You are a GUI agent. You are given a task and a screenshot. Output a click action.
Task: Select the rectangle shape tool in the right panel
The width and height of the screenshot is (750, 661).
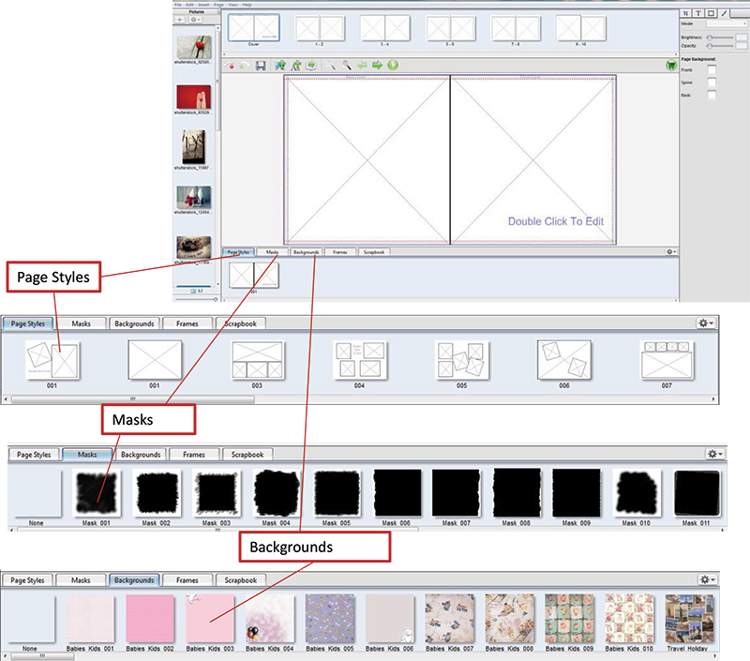pos(710,13)
